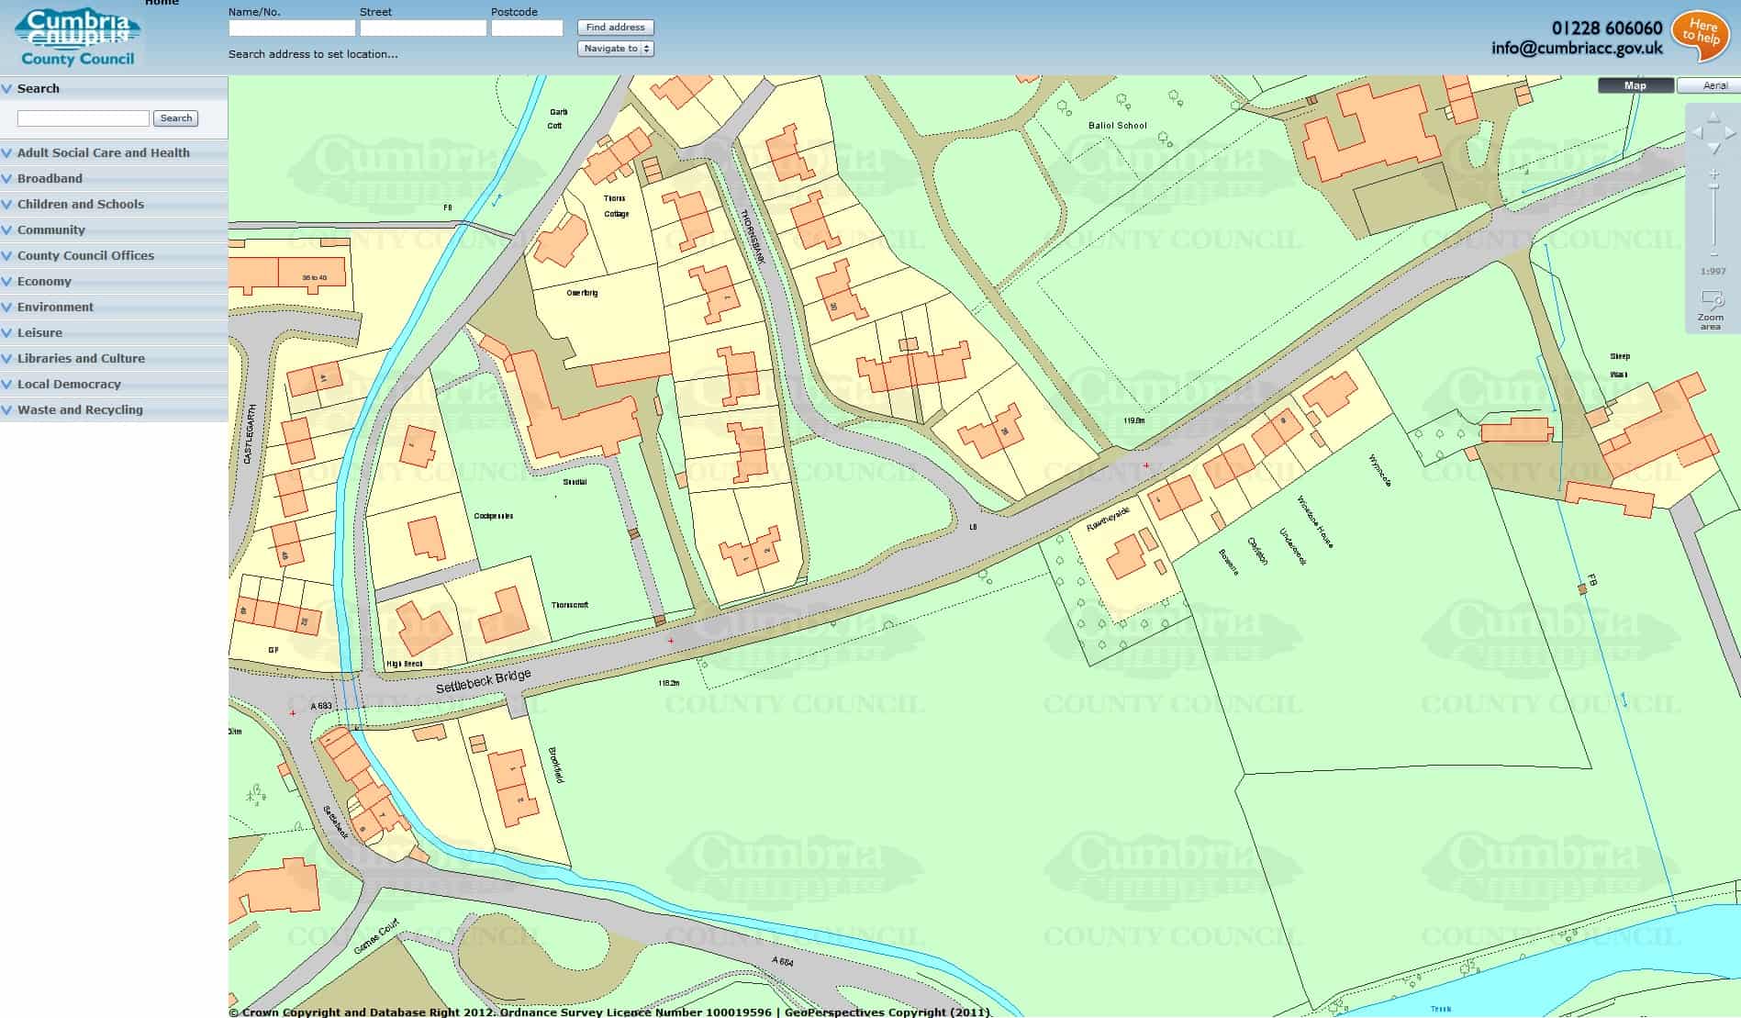Click the Find address button

tap(615, 28)
